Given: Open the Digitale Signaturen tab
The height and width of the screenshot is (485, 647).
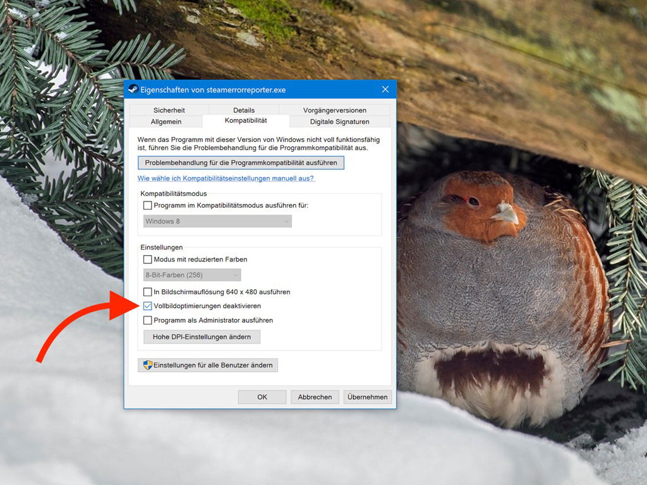Looking at the screenshot, I should coord(339,122).
